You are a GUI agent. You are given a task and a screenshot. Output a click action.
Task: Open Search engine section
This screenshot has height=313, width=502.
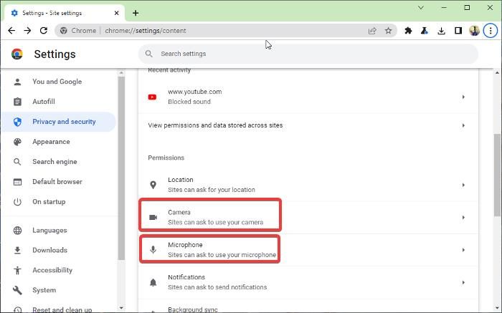pos(58,162)
